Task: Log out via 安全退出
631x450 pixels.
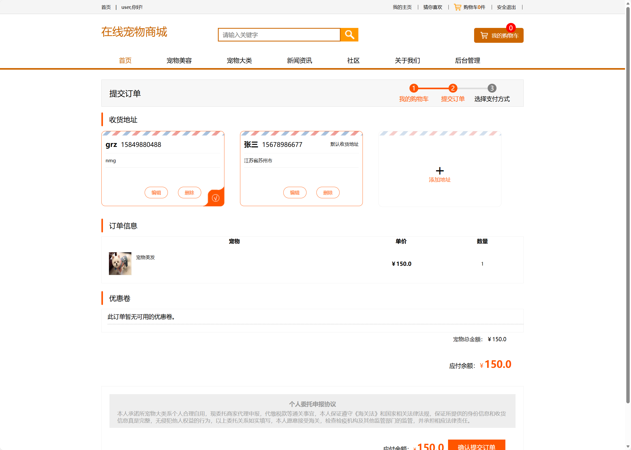Action: tap(506, 7)
